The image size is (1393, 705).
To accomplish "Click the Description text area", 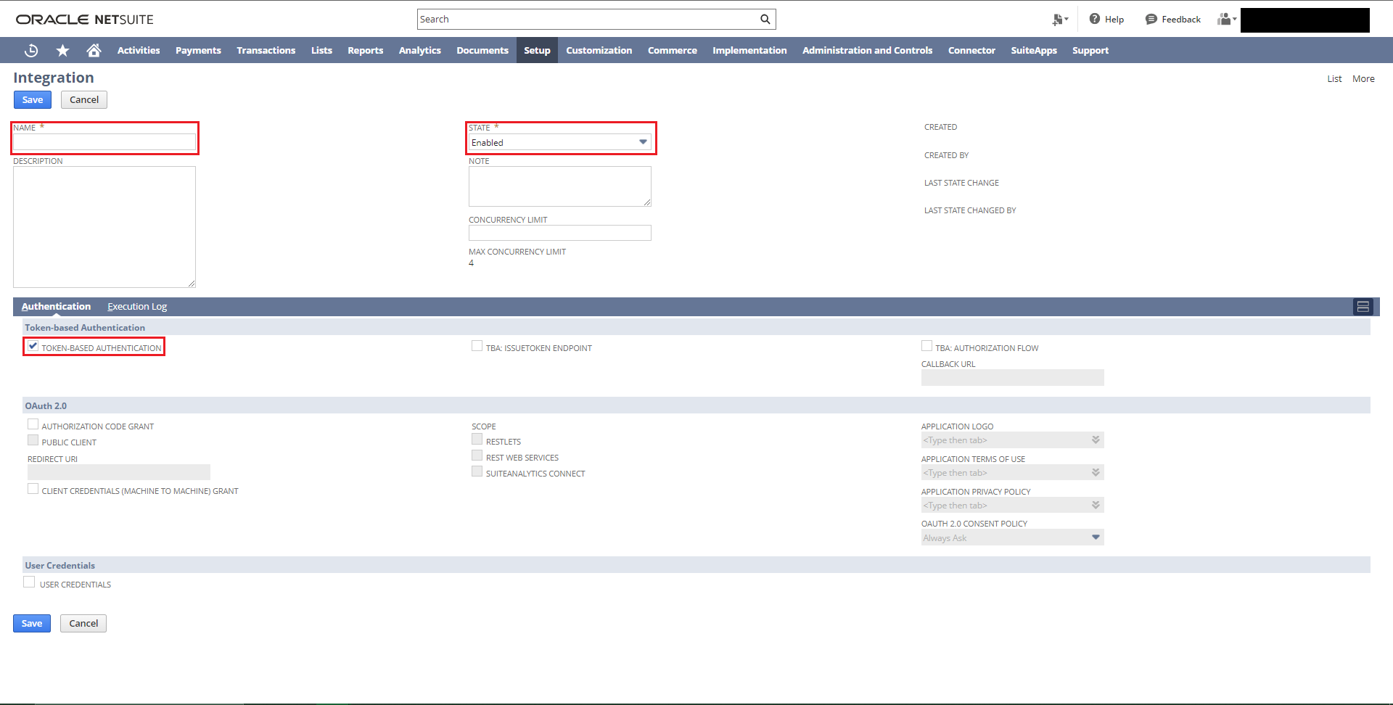I will [104, 227].
